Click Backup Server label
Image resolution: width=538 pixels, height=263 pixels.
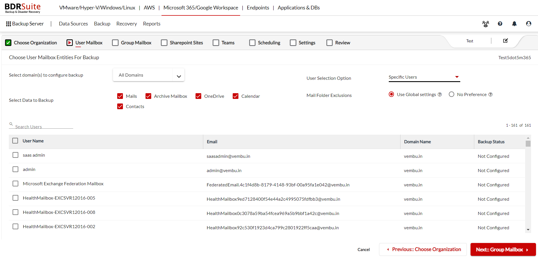click(28, 24)
